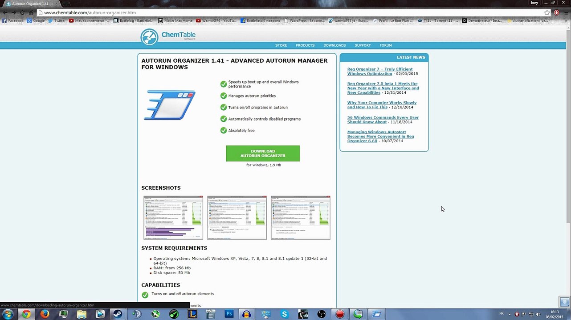Click the ChemTable logo
This screenshot has height=320, width=571.
168,37
